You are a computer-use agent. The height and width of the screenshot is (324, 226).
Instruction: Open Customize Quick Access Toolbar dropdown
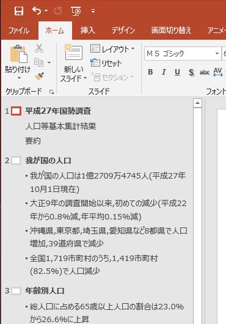coord(93,11)
